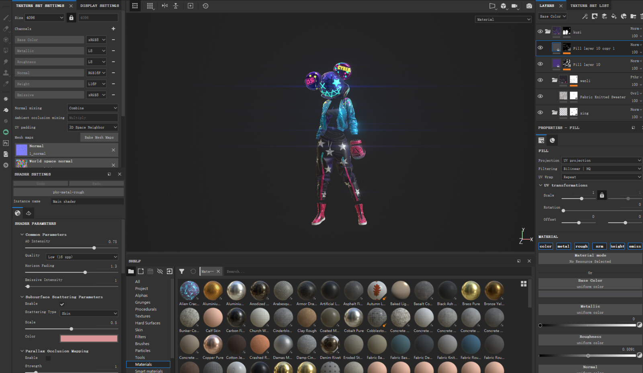Screen dimensions: 643x373
Task: Toggle Subsurface Scattering Enable checkbox
Action: tap(62, 304)
